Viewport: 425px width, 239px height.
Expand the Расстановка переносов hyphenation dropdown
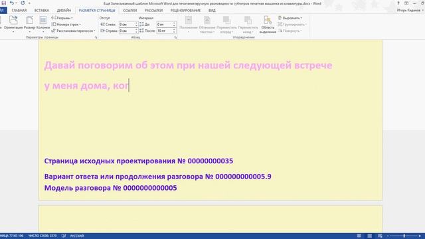[73, 31]
